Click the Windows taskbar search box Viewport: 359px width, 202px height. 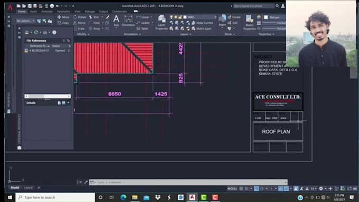tap(55, 197)
